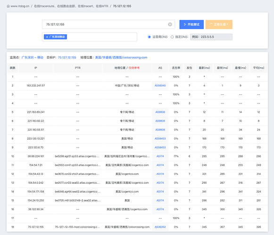This screenshot has height=235, width=274.
Task: Click the 75.127.12.155 breadcrumb entry
Action: (122, 6)
